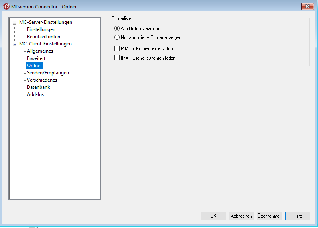Switch to the Senden/Empfangen settings page
The width and height of the screenshot is (318, 228).
[x=48, y=73]
